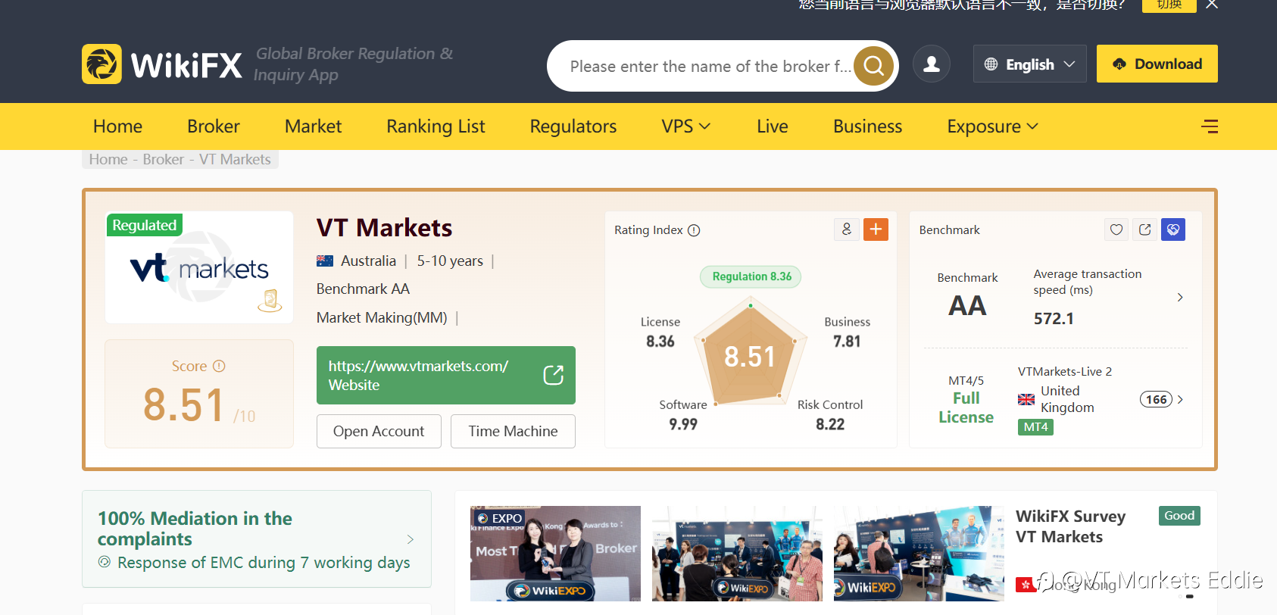Expand the average transaction speed arrow

click(1180, 298)
